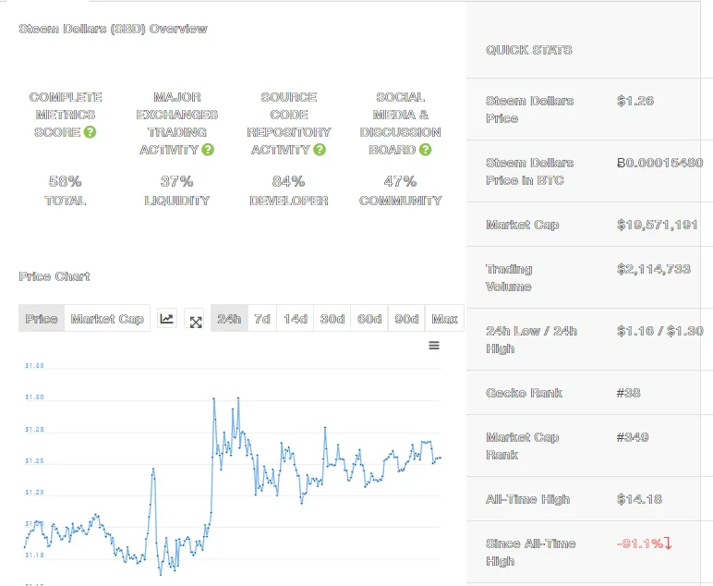
Task: Open help icon beside Complete Metrics Score
Action: coord(90,132)
